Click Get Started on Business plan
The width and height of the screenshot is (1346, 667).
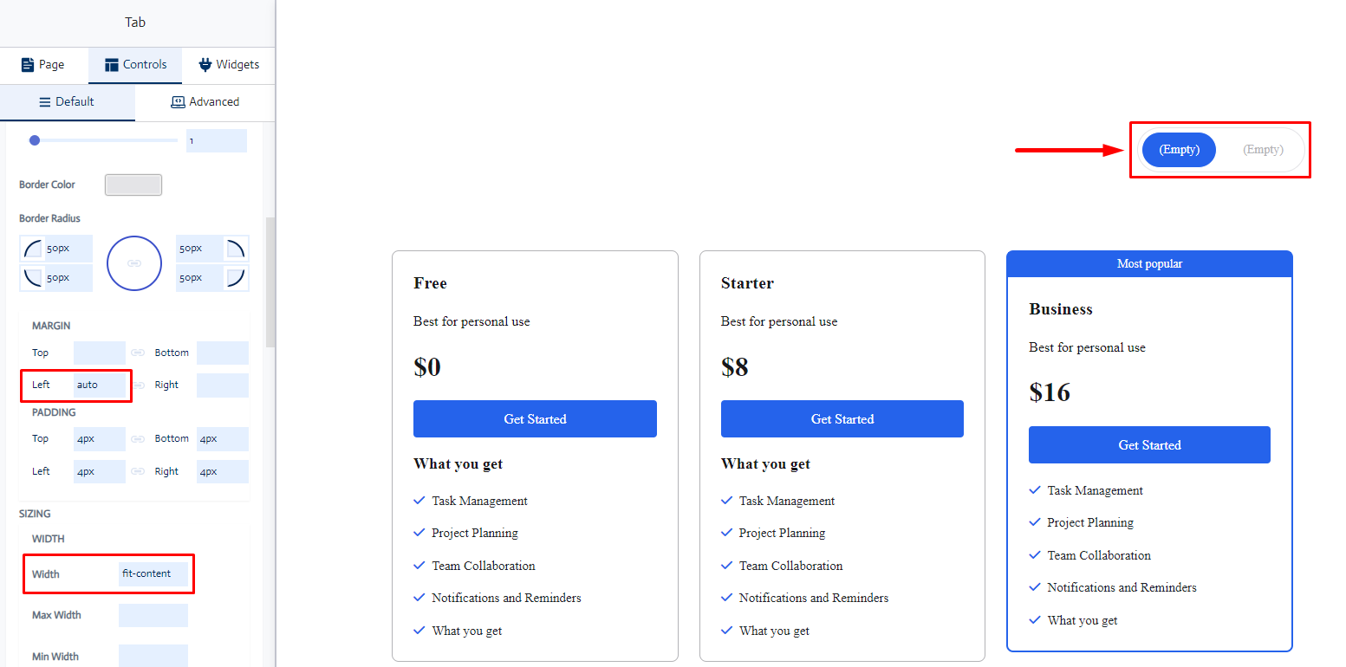pos(1149,444)
